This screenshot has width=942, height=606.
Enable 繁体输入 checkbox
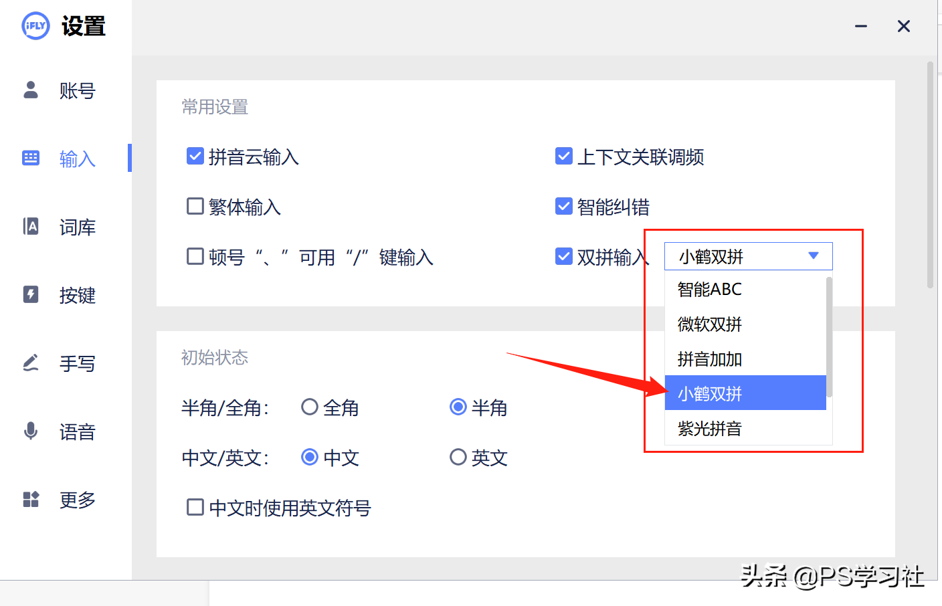[195, 206]
